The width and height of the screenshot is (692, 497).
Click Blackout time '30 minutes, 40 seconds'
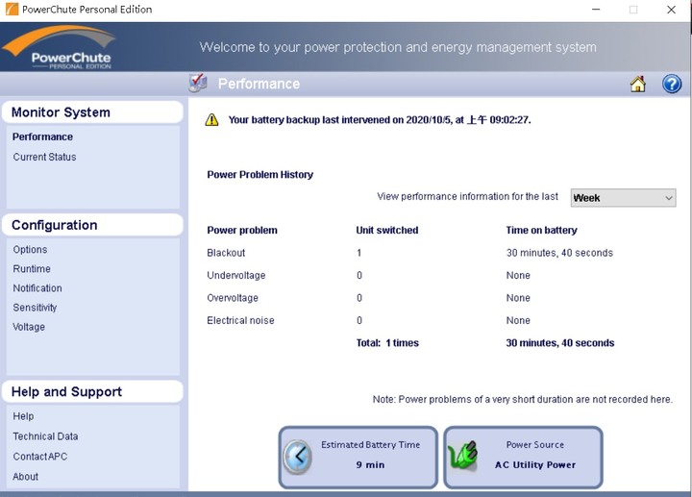(x=559, y=253)
